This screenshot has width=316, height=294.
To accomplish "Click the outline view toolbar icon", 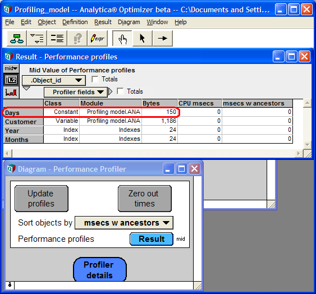I will pyautogui.click(x=37, y=38).
